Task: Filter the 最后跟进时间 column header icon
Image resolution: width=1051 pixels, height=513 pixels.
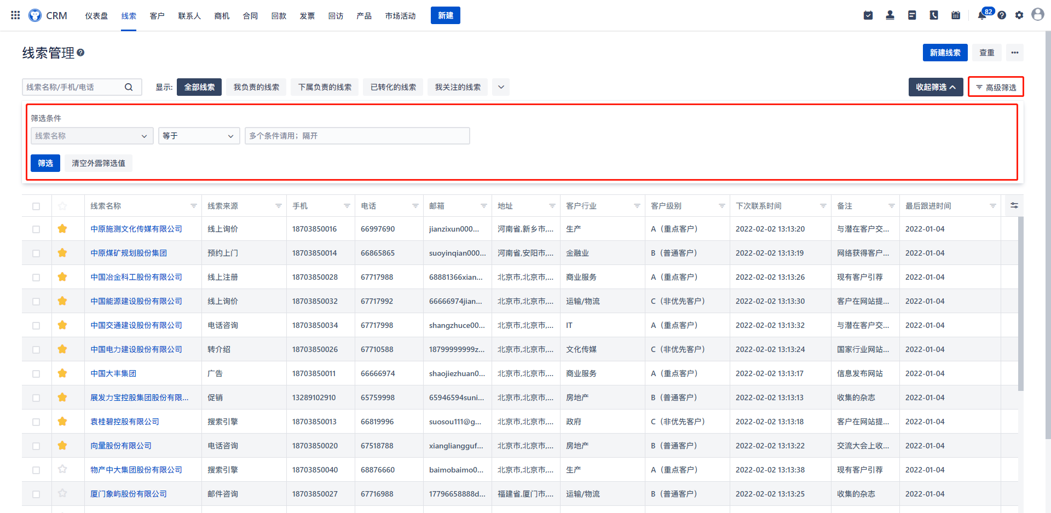Action: pos(993,206)
